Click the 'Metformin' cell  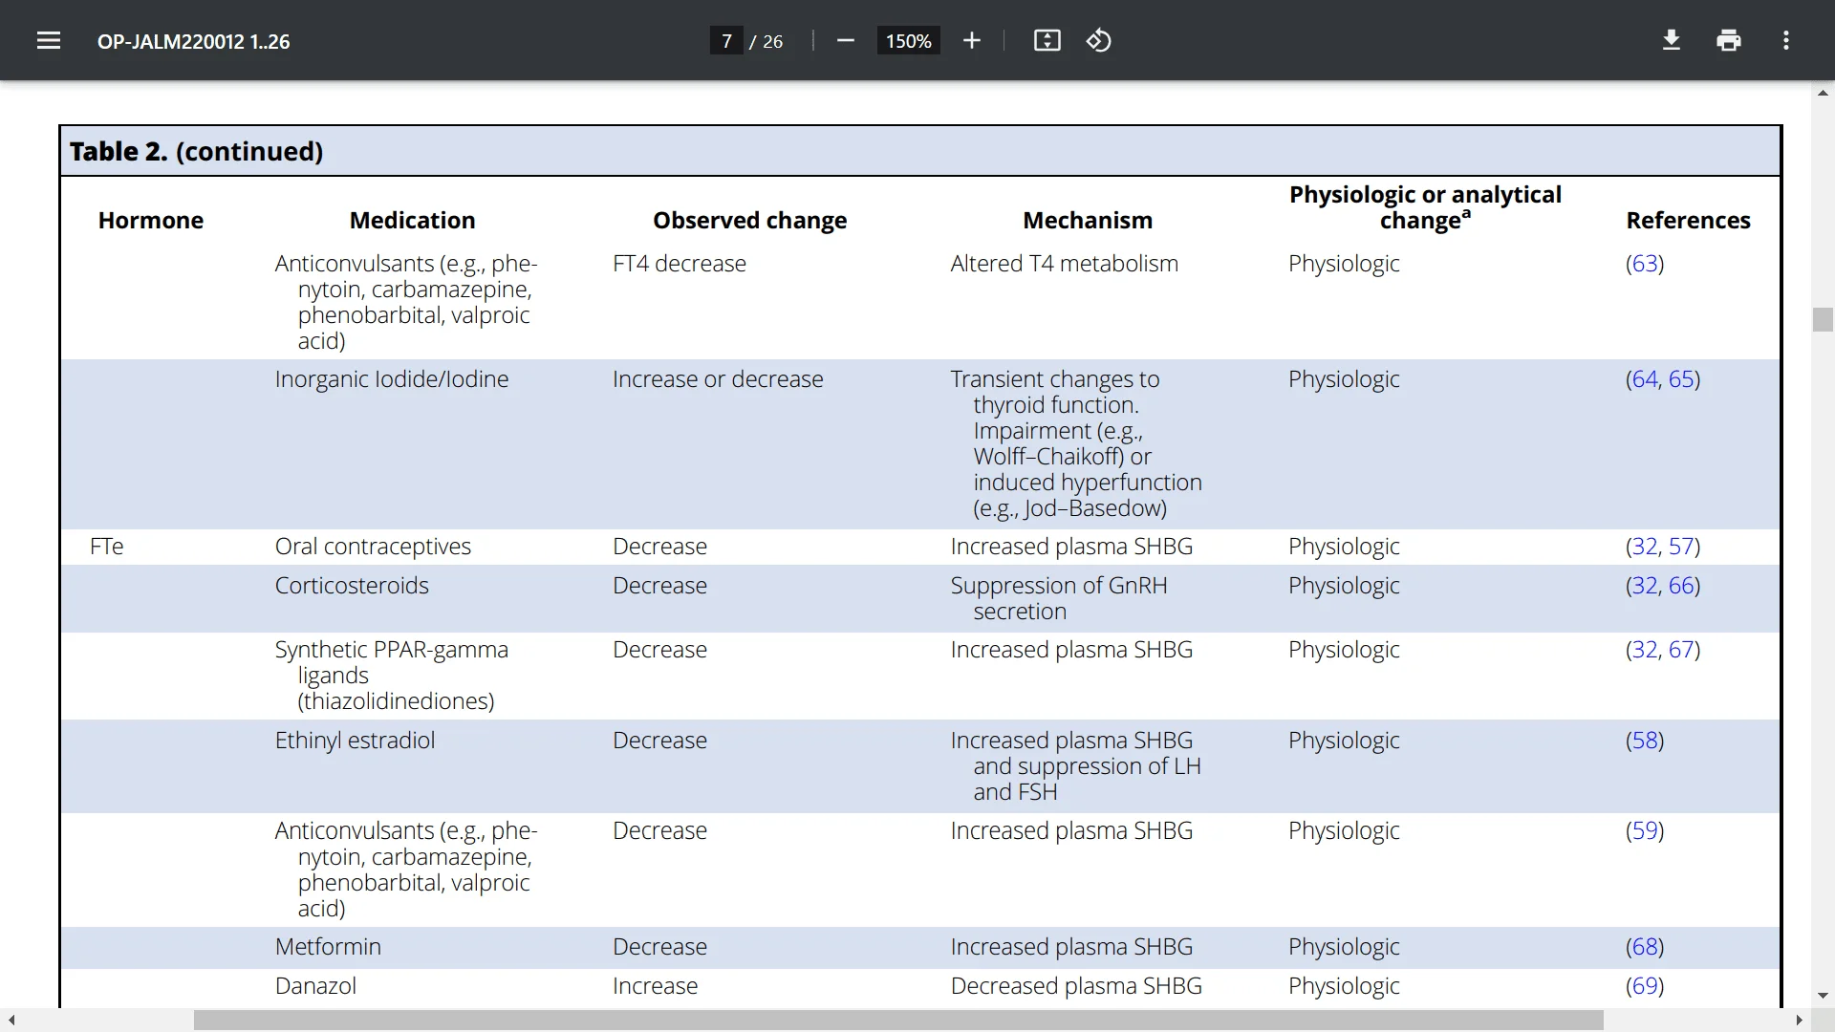point(328,947)
